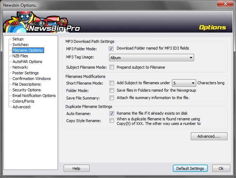Open Confirmation Windows settings

[32, 79]
